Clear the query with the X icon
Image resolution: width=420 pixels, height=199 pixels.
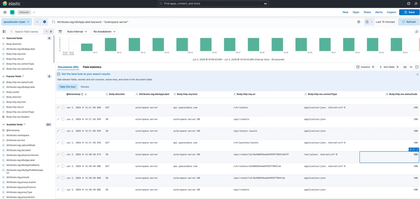click(358, 22)
